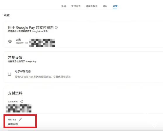The image size is (163, 131).
Task: Open the 活动 tab
Action: click(63, 6)
